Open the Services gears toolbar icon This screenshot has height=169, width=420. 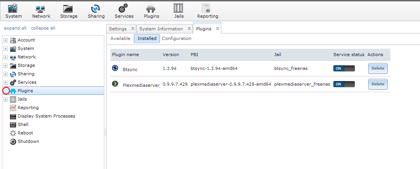coord(124,8)
